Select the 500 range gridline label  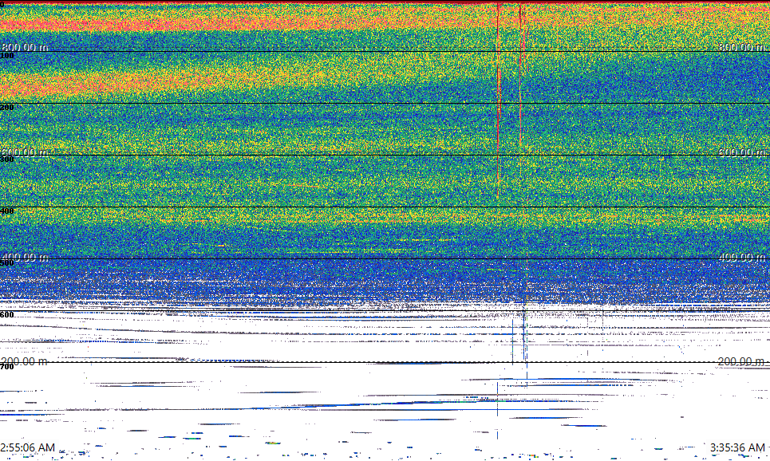(x=7, y=263)
